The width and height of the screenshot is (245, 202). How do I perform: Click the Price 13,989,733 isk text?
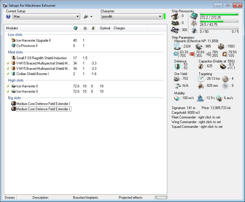pyautogui.click(x=216, y=108)
